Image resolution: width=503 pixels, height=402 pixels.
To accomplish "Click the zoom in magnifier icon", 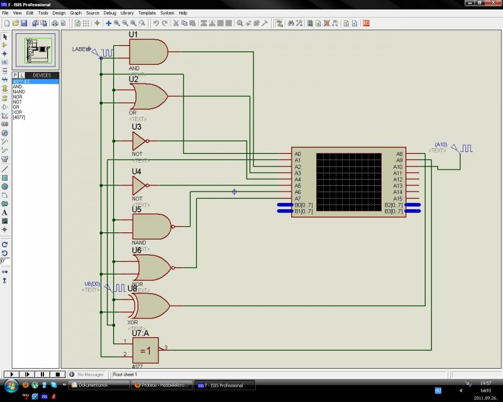I will coord(116,23).
